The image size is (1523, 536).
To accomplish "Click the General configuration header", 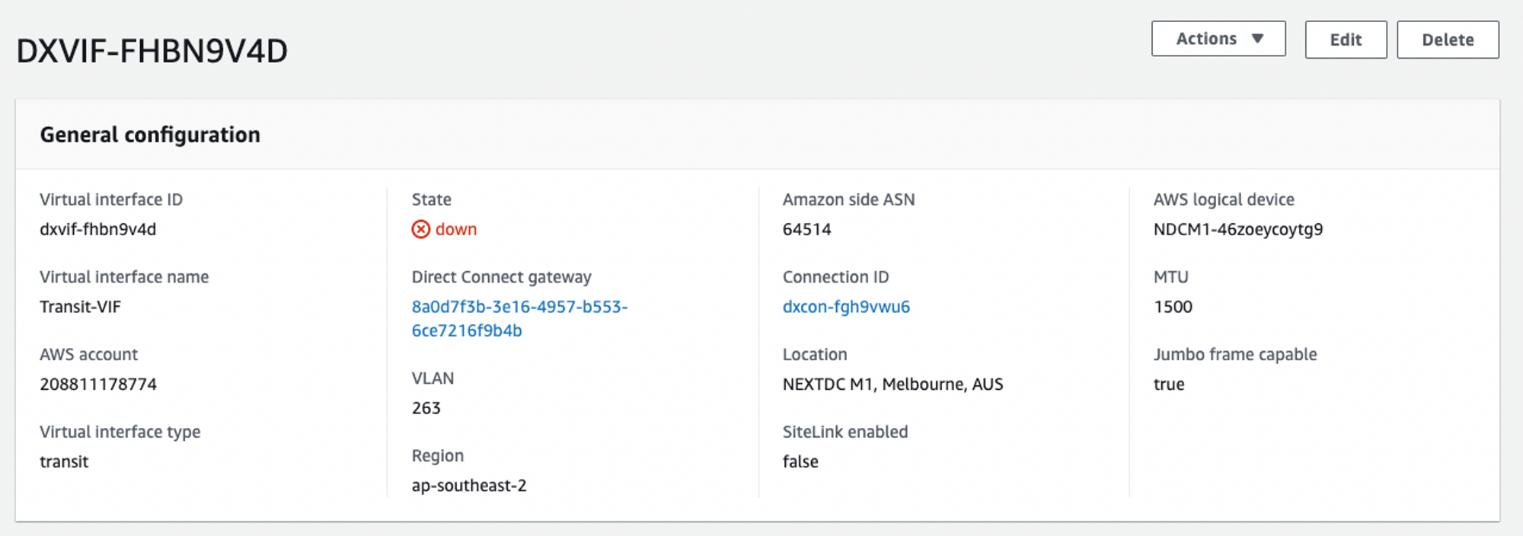I will click(x=150, y=135).
